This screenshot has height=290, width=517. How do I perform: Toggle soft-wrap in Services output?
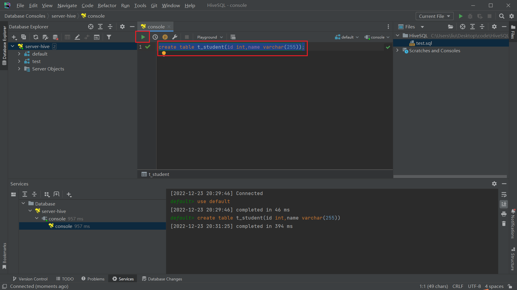coord(504,195)
